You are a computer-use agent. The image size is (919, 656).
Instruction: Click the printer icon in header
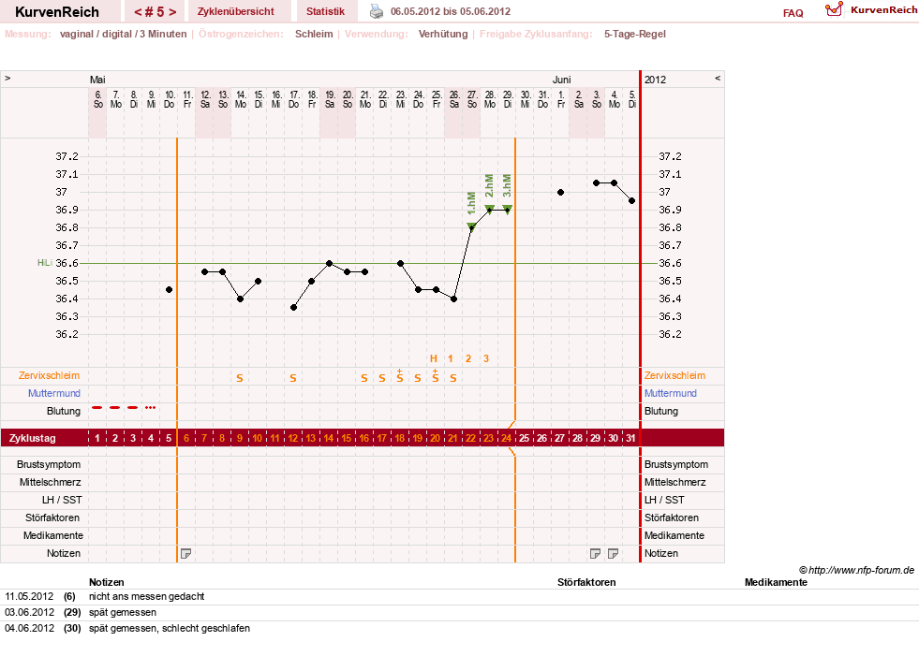click(x=377, y=11)
